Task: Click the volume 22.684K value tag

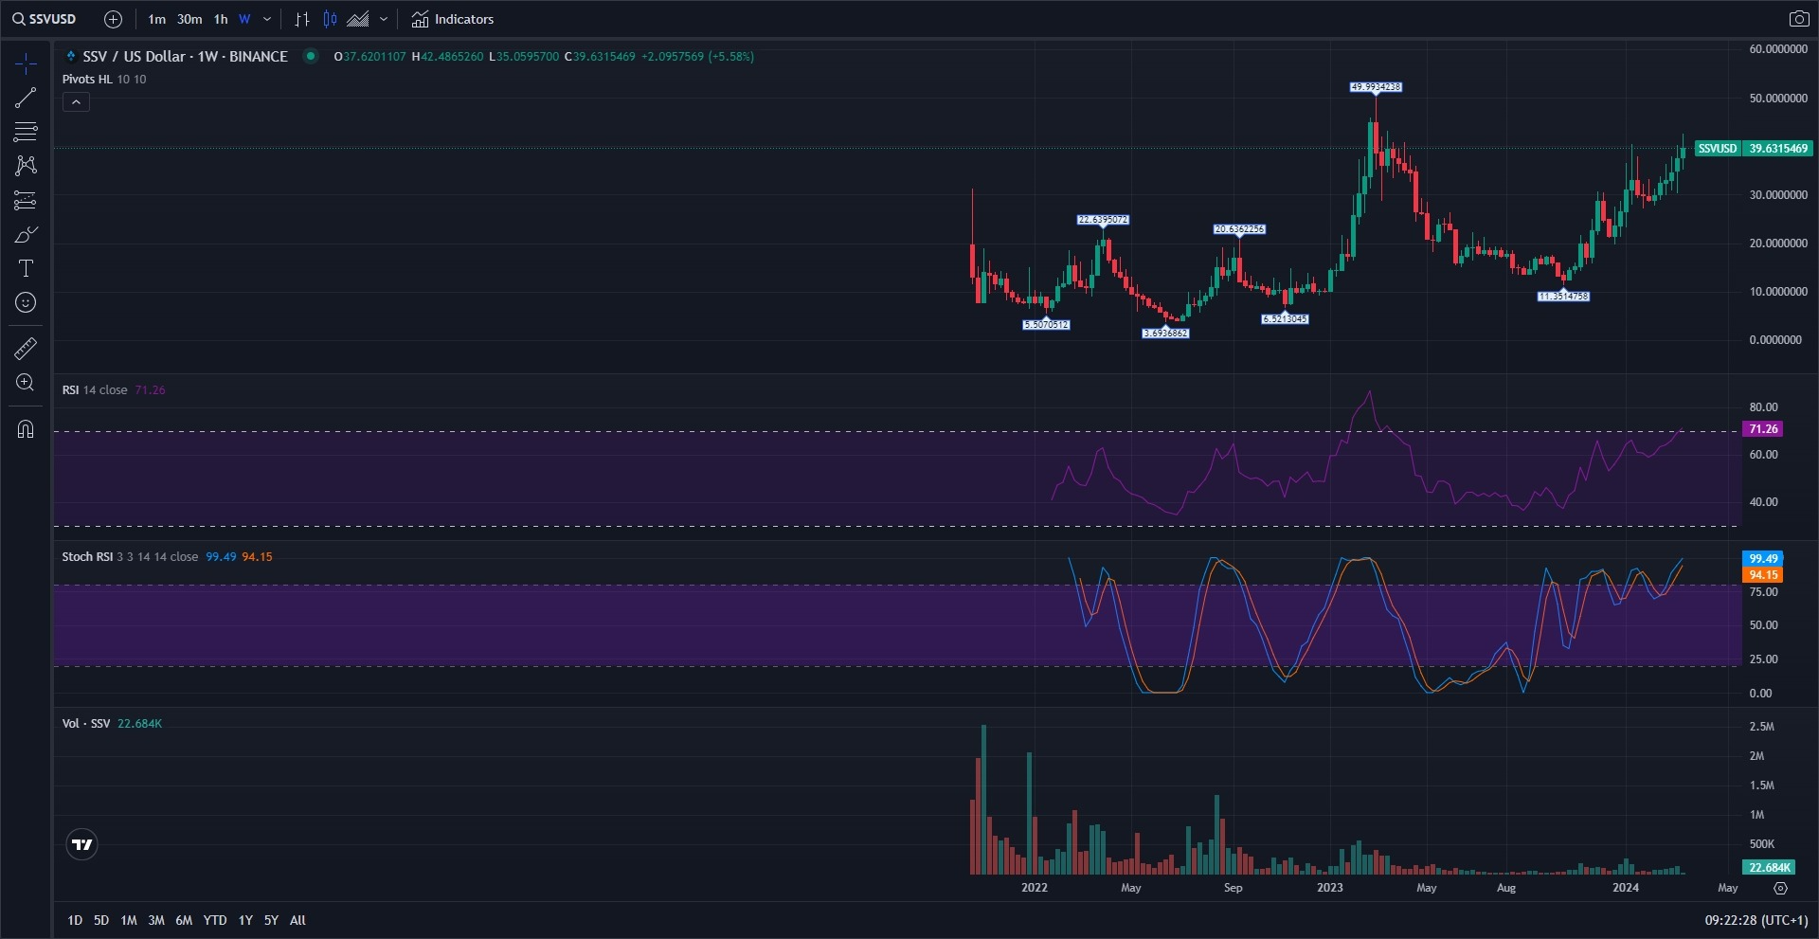Action: click(1769, 868)
